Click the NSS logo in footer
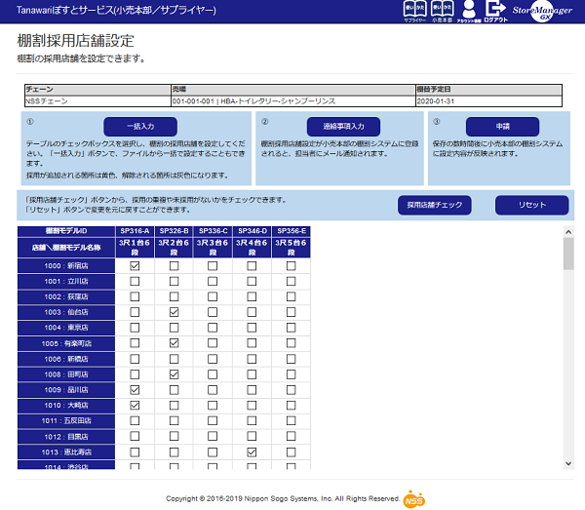This screenshot has width=585, height=510. [414, 498]
